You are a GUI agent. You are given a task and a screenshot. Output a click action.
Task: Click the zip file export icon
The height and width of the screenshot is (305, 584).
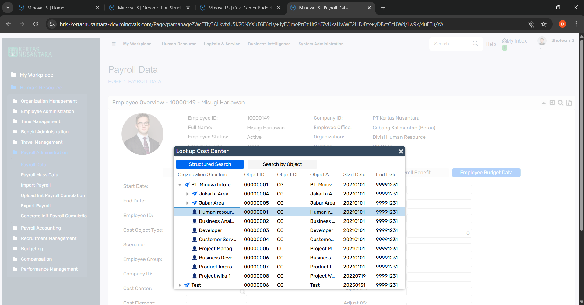[569, 103]
